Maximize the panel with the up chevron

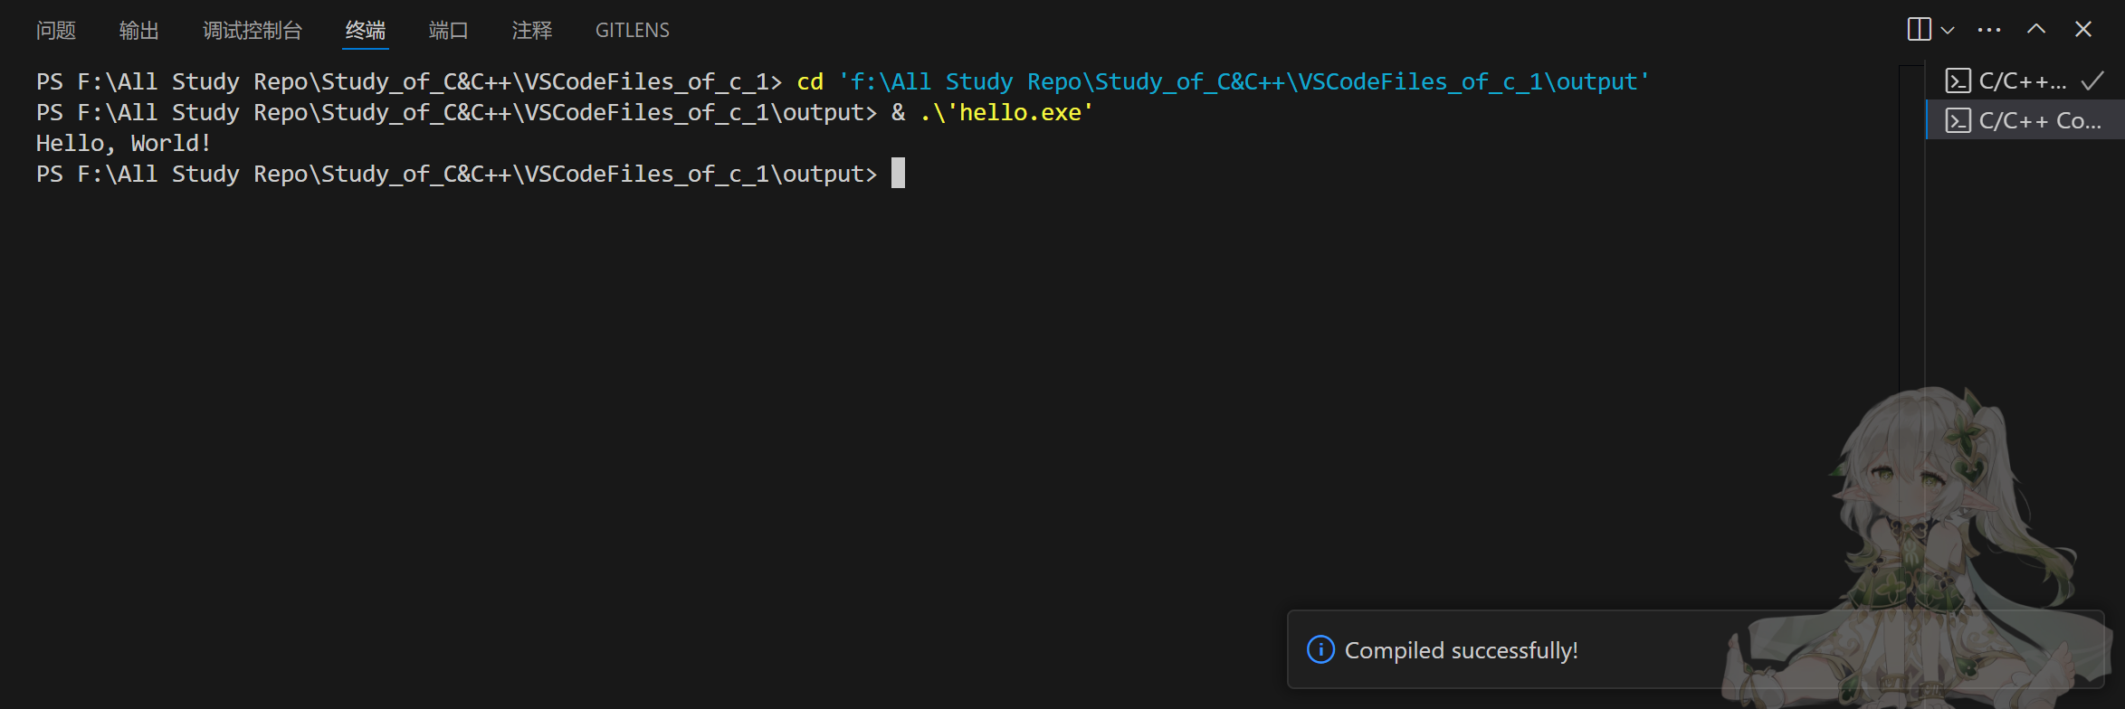(x=2036, y=30)
